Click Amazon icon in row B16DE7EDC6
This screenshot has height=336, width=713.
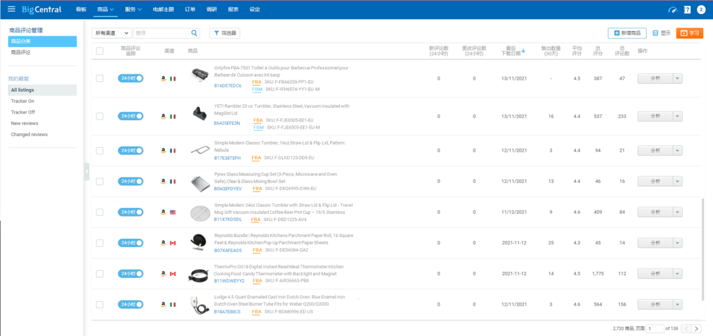tap(163, 79)
